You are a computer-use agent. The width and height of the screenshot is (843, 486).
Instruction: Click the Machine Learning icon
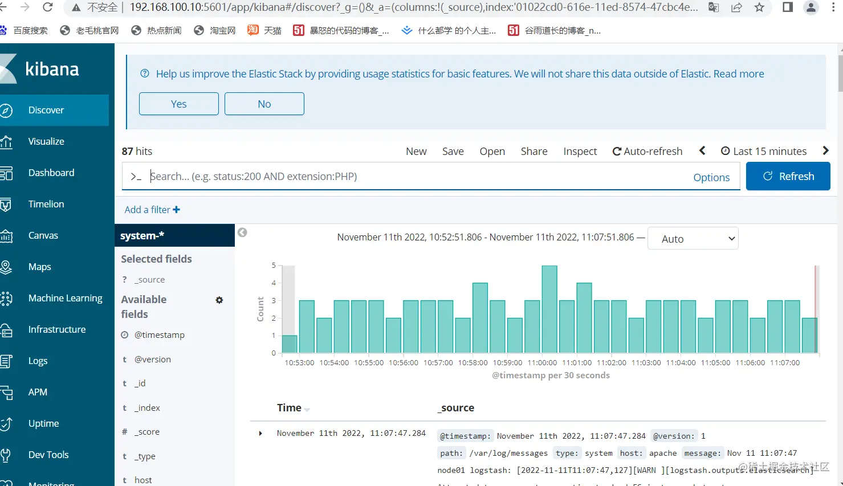tap(6, 299)
